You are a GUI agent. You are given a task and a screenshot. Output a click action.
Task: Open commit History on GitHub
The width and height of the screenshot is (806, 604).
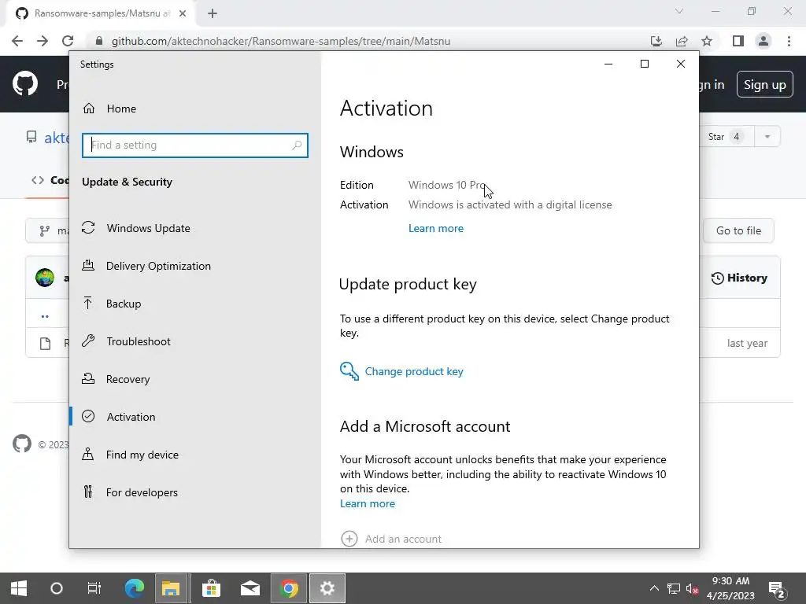739,278
